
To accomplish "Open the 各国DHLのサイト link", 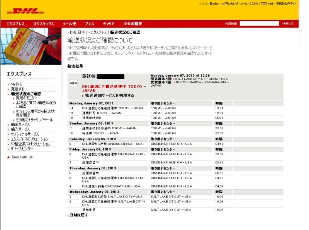I will (286, 3).
